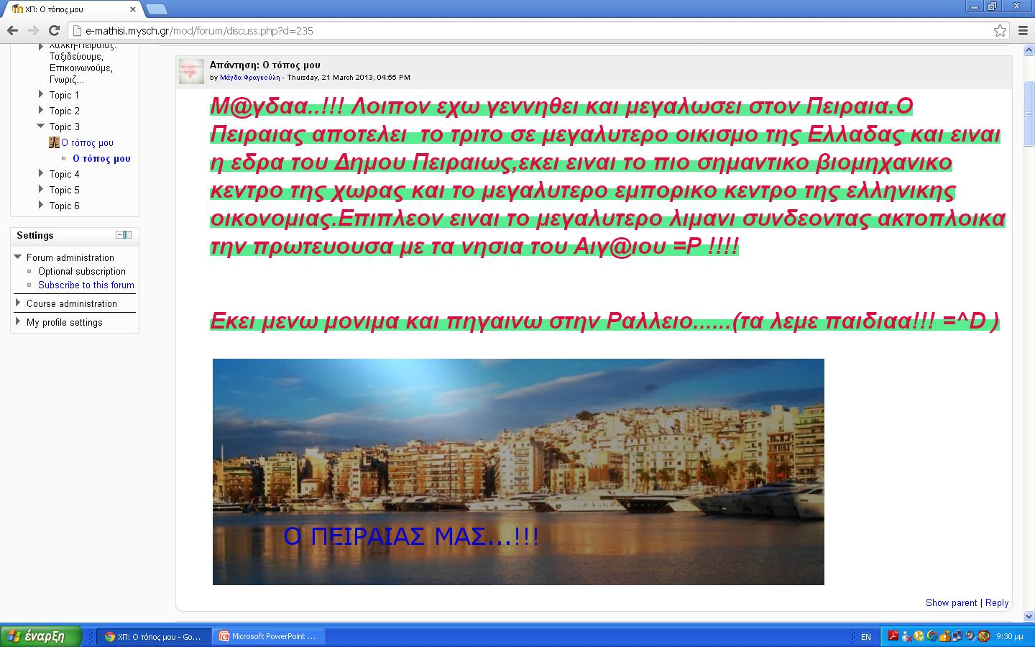Hide the Settings block with the minus icon
This screenshot has width=1035, height=647.
click(119, 235)
